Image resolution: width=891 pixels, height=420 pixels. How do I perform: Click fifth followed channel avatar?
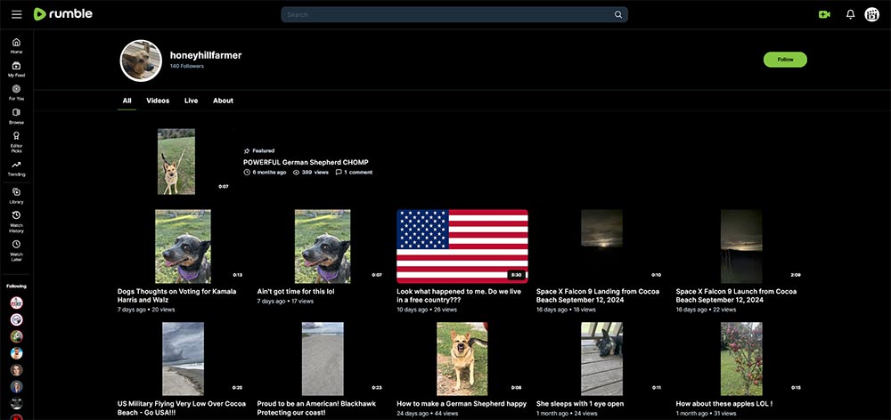(x=16, y=370)
